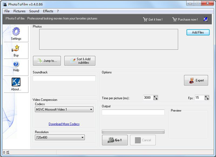This screenshot has height=157, width=216.
Task: Click the Purchase now! link
Action: coord(188,19)
